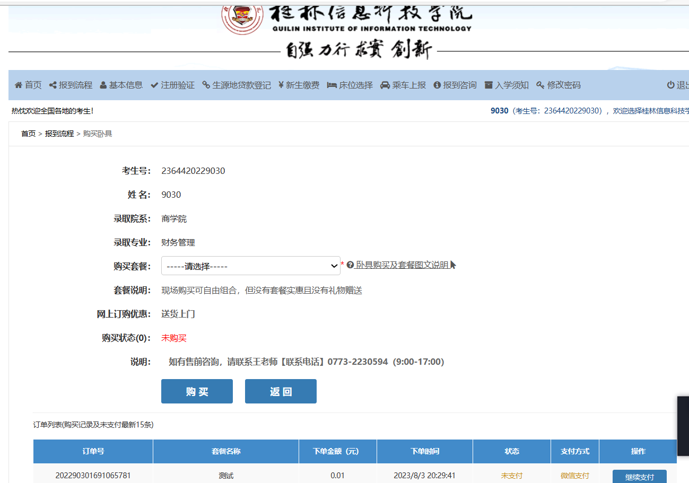Click the checkmark icon for 注册验证
The width and height of the screenshot is (689, 483).
coord(154,85)
